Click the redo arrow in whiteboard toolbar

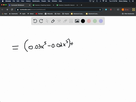tap(41, 21)
